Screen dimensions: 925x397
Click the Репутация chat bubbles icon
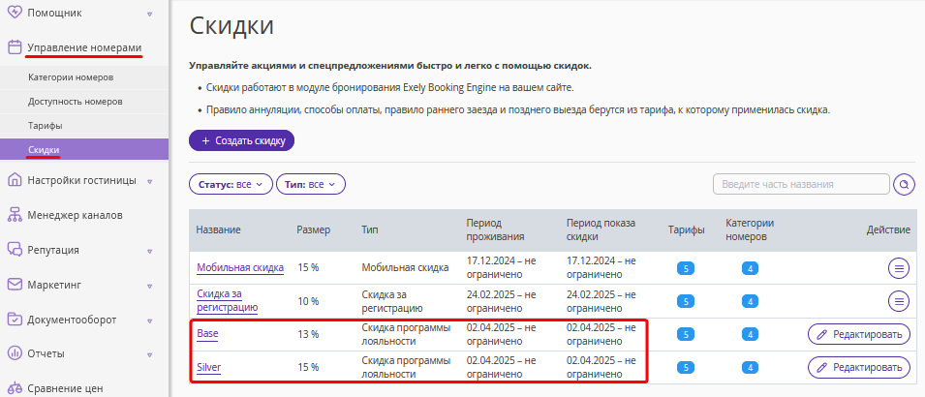15,250
